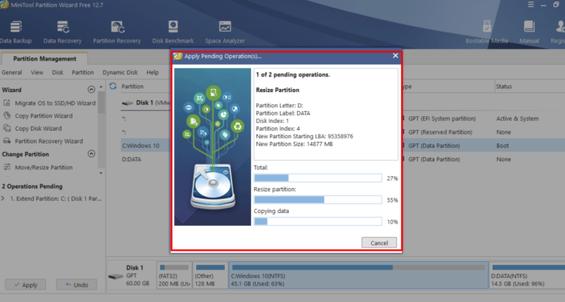
Task: Open the hamburger menu in title bar
Action: [531, 5]
